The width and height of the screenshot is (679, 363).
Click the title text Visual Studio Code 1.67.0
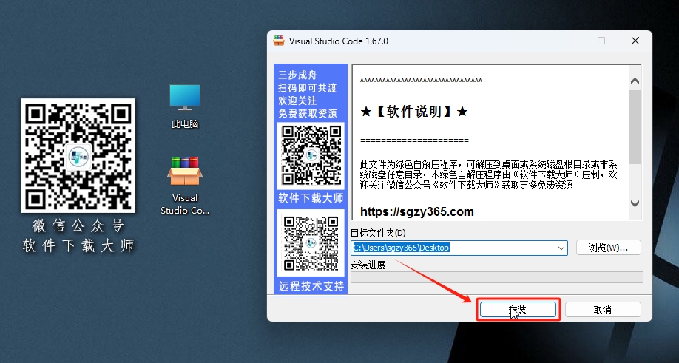(x=339, y=41)
